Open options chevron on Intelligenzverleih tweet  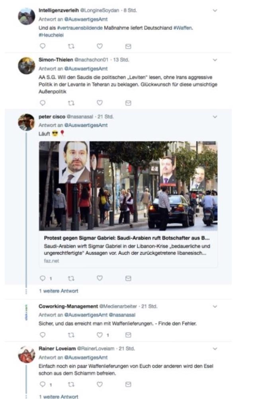pyautogui.click(x=215, y=10)
